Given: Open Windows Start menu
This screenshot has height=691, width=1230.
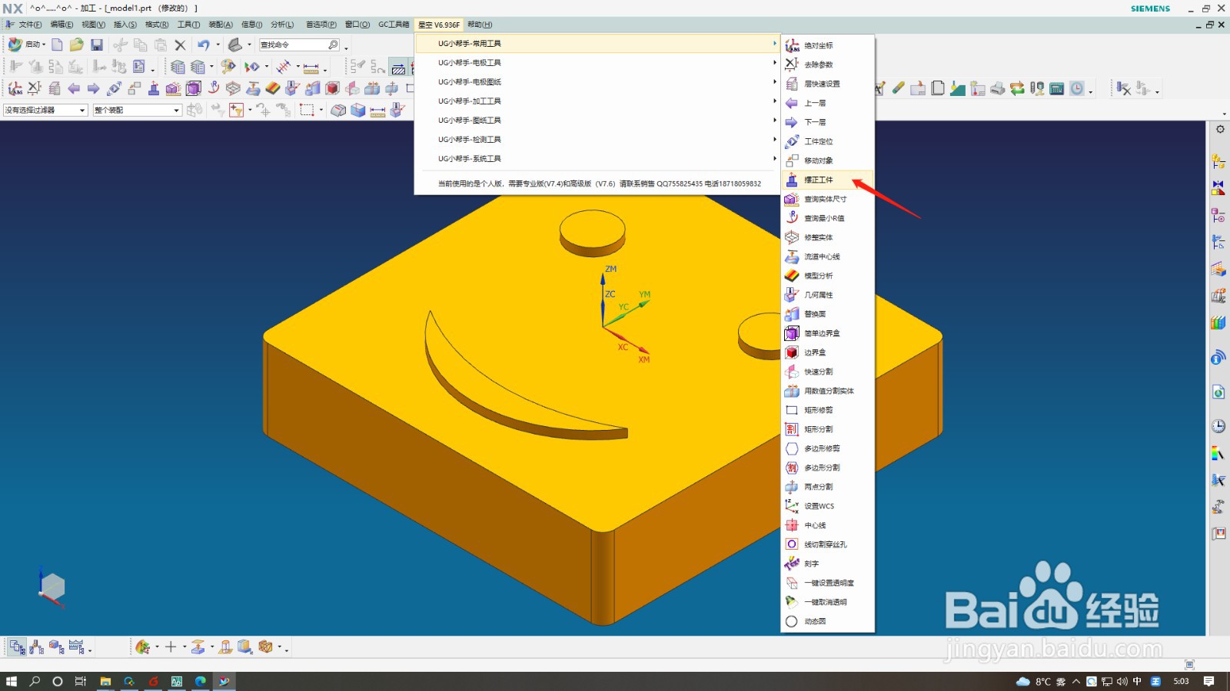Looking at the screenshot, I should click(x=11, y=681).
